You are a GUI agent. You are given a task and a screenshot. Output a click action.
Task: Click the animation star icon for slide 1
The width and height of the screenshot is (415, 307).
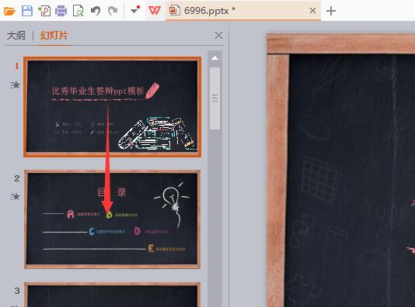pos(16,85)
